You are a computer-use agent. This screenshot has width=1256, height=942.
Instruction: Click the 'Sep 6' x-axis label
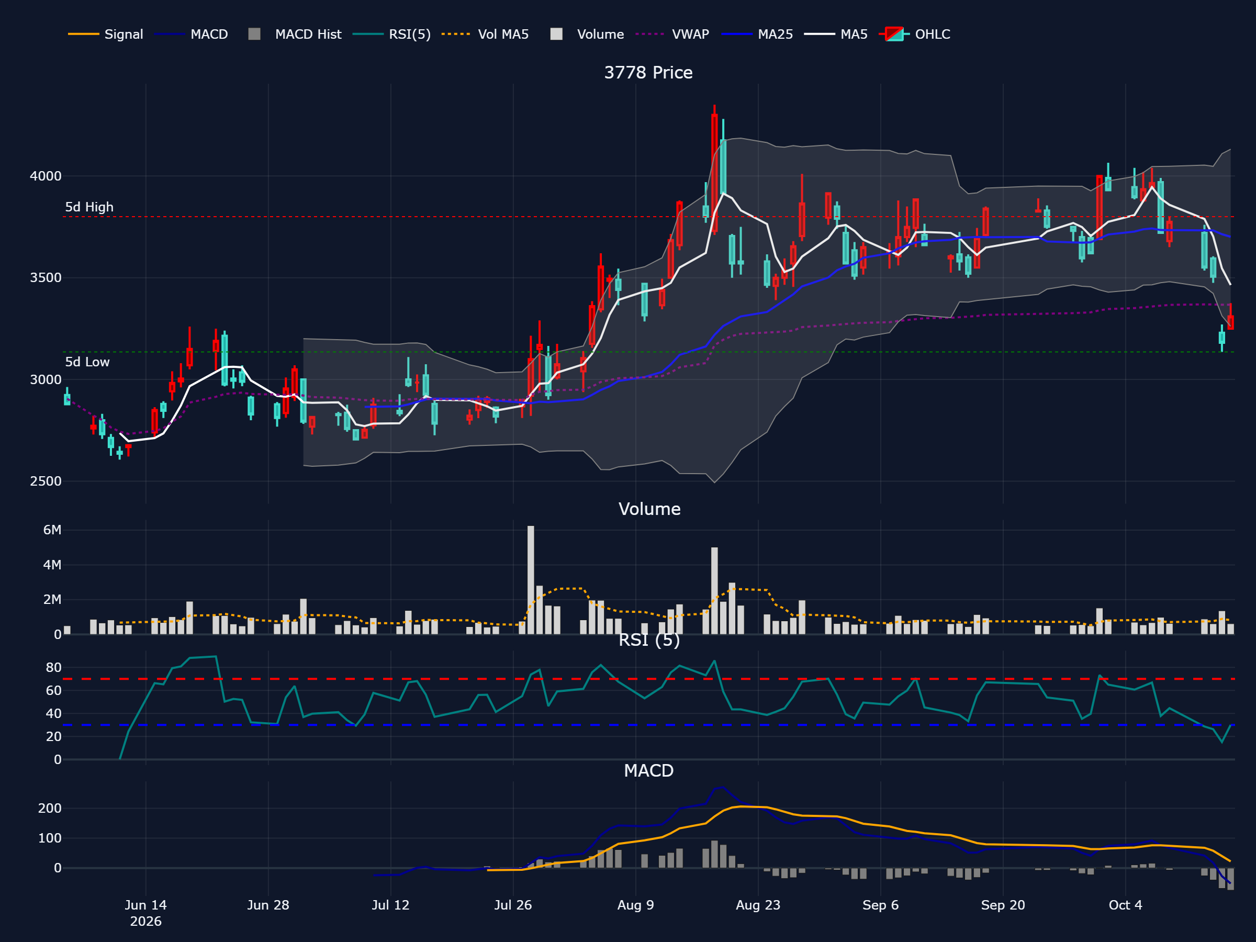pos(881,905)
